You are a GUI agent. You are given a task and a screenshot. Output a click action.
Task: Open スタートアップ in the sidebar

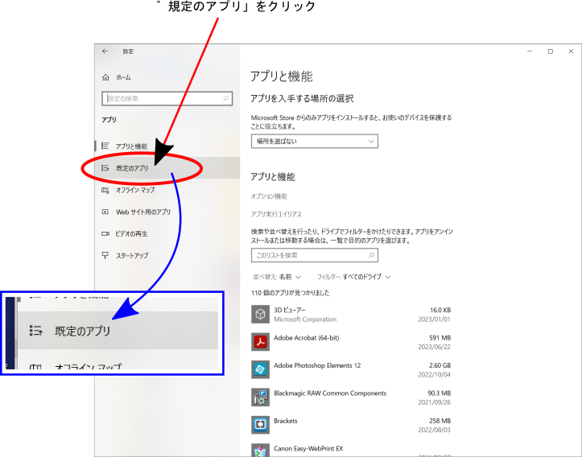pyautogui.click(x=131, y=256)
